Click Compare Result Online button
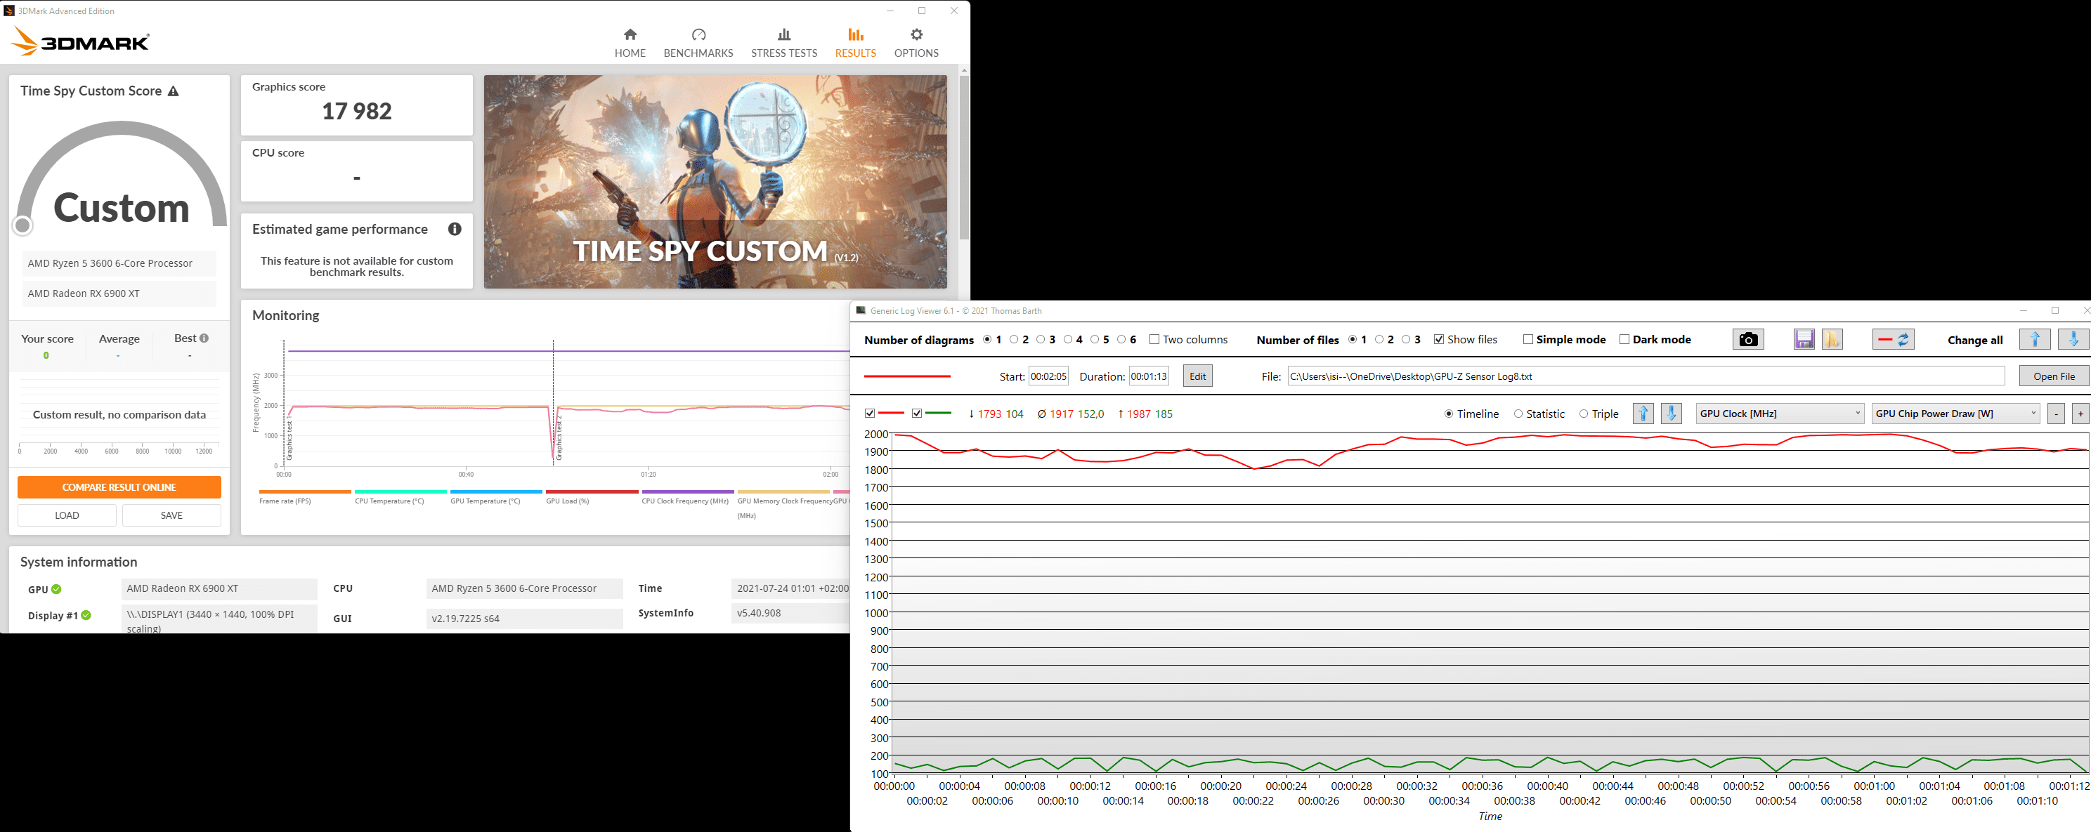Viewport: 2091px width, 832px height. (119, 487)
